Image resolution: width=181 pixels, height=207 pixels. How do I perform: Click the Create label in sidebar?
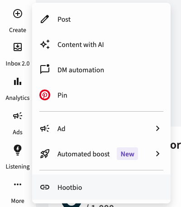pyautogui.click(x=18, y=30)
